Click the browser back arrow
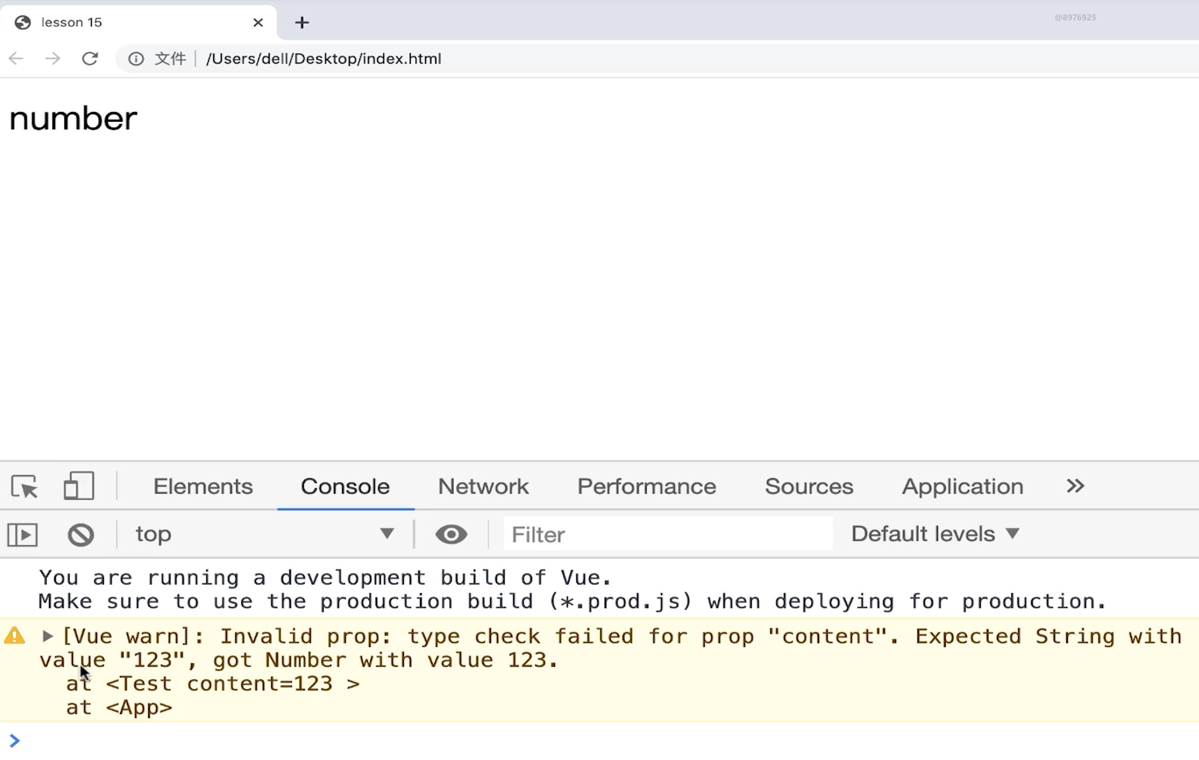This screenshot has width=1199, height=760. [x=16, y=59]
